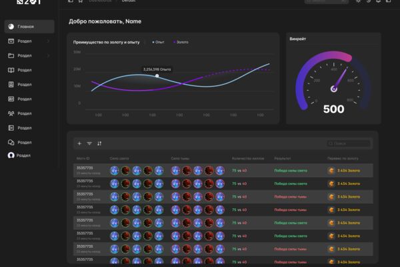400x267 pixels.
Task: Click the chart title Преимущество по золоту и опыту
Action: coord(107,42)
